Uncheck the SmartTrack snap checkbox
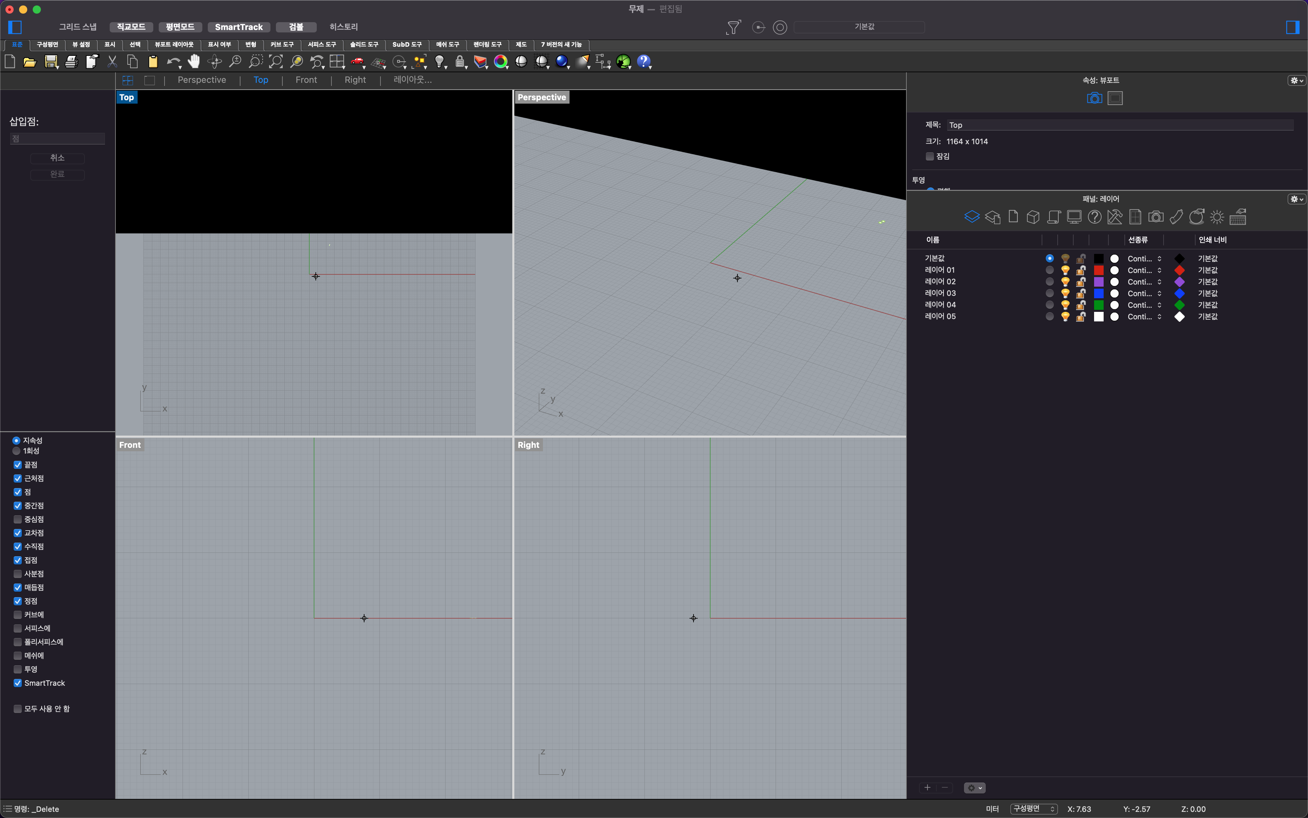Image resolution: width=1308 pixels, height=818 pixels. click(18, 683)
